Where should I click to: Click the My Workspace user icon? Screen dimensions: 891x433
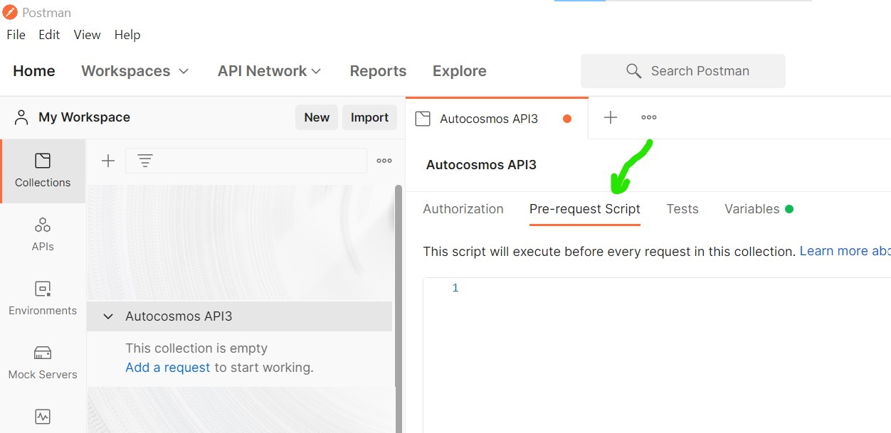(x=22, y=117)
